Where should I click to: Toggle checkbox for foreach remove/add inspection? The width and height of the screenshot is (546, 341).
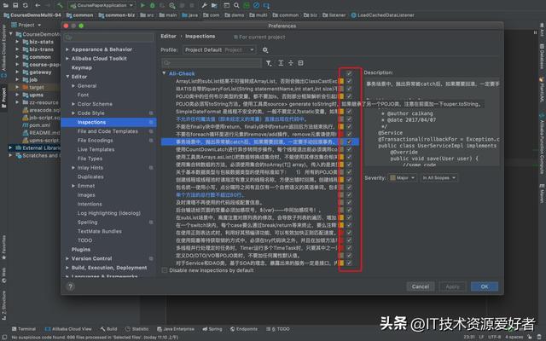(x=349, y=134)
